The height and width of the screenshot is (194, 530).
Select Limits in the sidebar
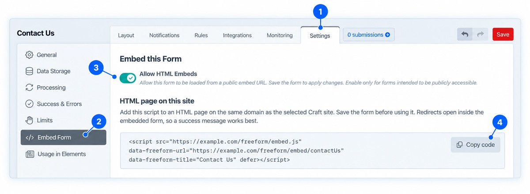(x=63, y=120)
